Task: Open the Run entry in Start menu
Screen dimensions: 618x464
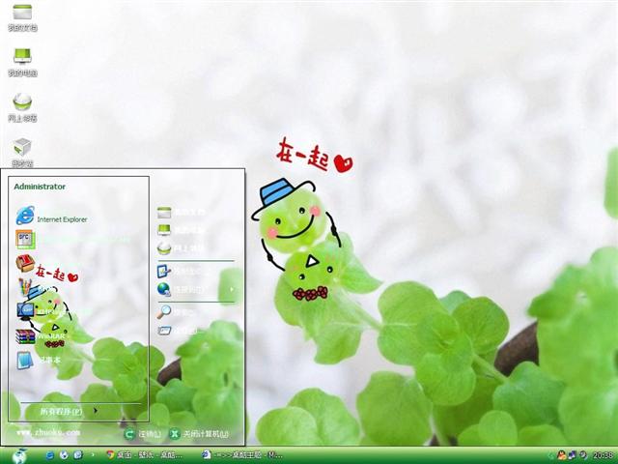Action: coord(177,331)
